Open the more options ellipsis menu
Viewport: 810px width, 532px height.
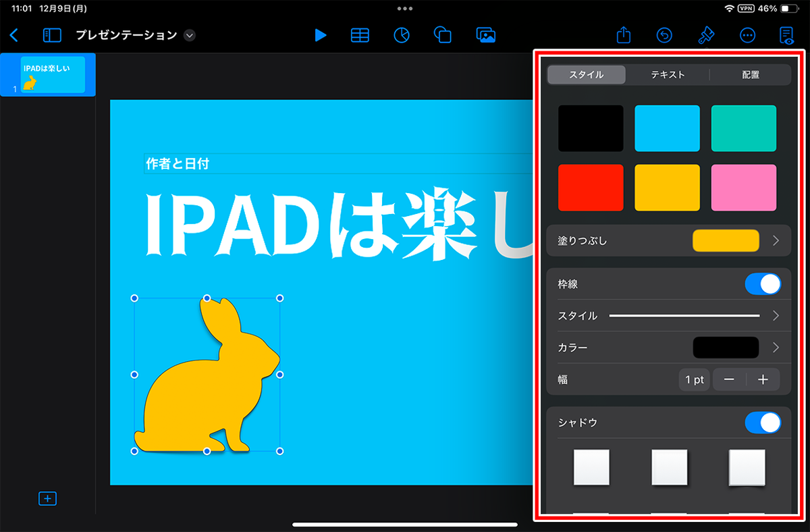(x=747, y=35)
